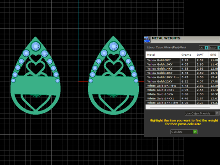Select the Yellow Gold:18KY row
The image size is (220, 165).
pyautogui.click(x=182, y=73)
